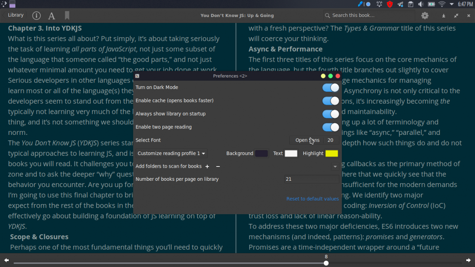Image resolution: width=475 pixels, height=267 pixels.
Task: Expand the scan folders list dropdown
Action: click(335, 167)
